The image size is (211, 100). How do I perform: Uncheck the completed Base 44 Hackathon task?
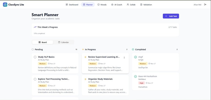pos(136,76)
